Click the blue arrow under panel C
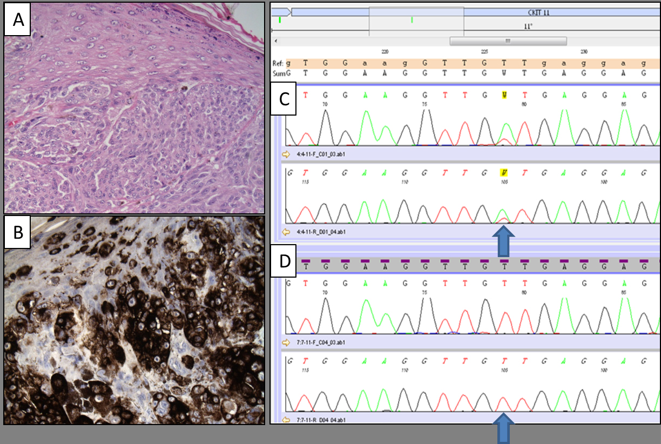This screenshot has width=661, height=444. 503,240
